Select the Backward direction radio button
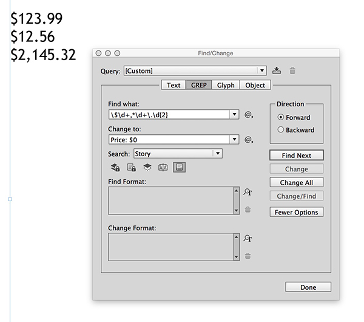Viewport: 364px width, 322px height. click(281, 129)
